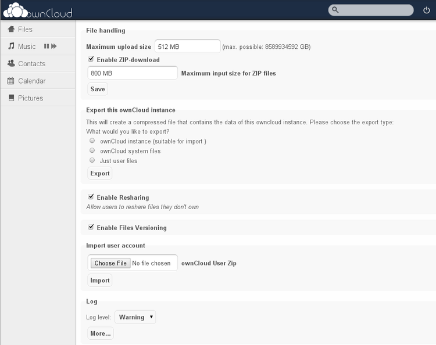436x345 pixels.
Task: Click the Export button
Action: point(100,173)
